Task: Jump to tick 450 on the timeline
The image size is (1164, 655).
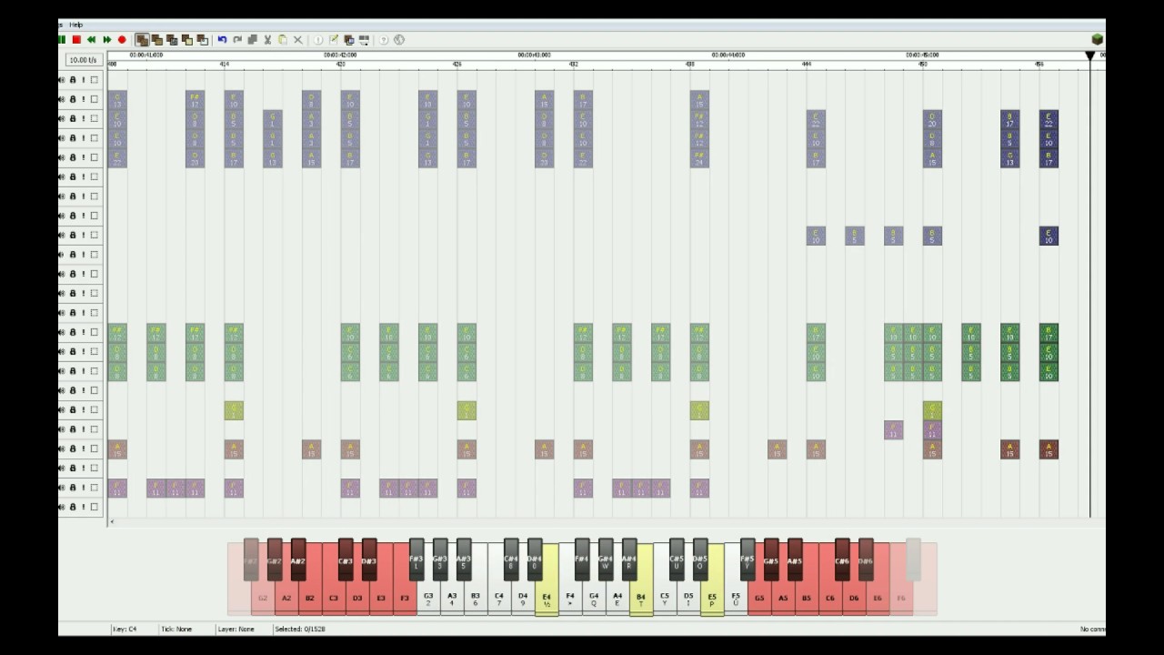Action: point(923,65)
